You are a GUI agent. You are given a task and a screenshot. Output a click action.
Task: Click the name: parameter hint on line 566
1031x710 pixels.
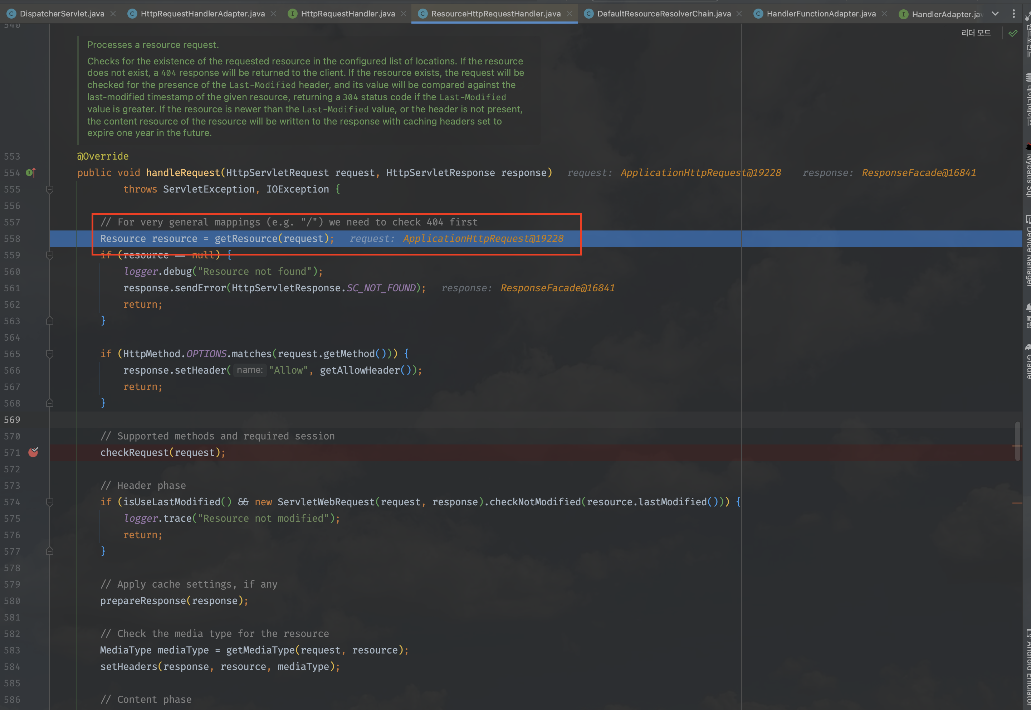(x=250, y=370)
